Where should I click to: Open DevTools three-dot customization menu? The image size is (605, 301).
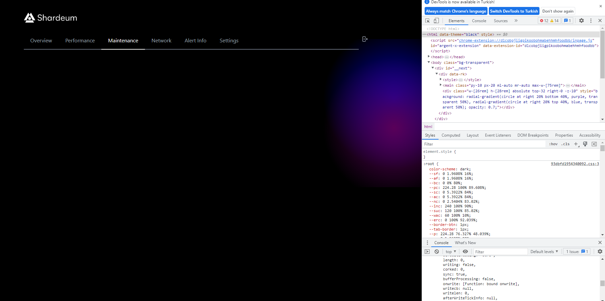click(x=591, y=21)
